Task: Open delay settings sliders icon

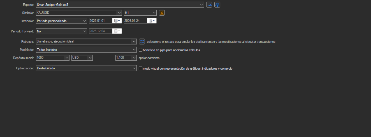Action: tap(142, 41)
